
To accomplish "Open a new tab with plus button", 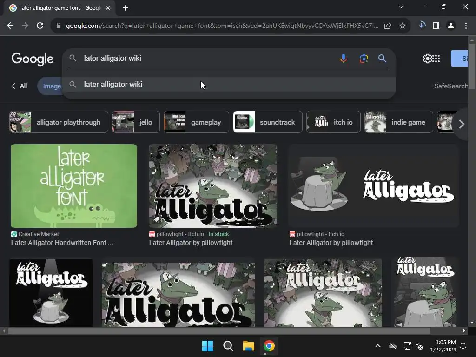I will 126,8.
